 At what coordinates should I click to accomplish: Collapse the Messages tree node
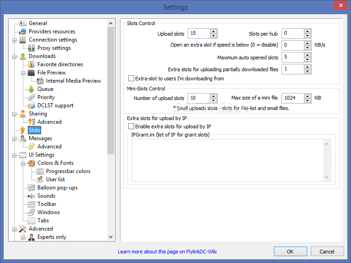click(14, 139)
